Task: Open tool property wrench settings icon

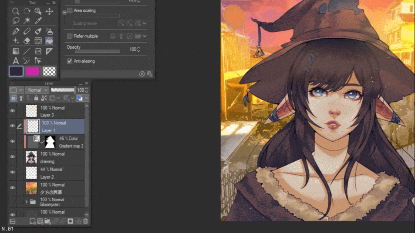Action: click(149, 74)
